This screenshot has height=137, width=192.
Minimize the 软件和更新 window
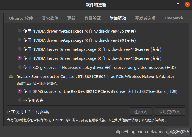point(169,5)
